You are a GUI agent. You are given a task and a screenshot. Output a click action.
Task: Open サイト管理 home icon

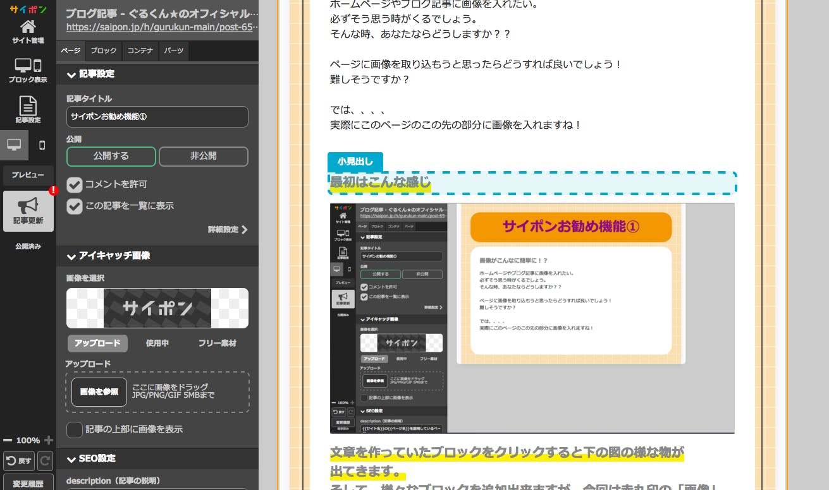pos(28,32)
